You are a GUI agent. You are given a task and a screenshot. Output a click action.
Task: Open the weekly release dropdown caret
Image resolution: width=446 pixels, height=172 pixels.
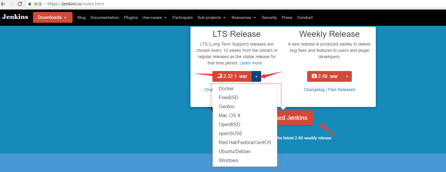[x=347, y=76]
